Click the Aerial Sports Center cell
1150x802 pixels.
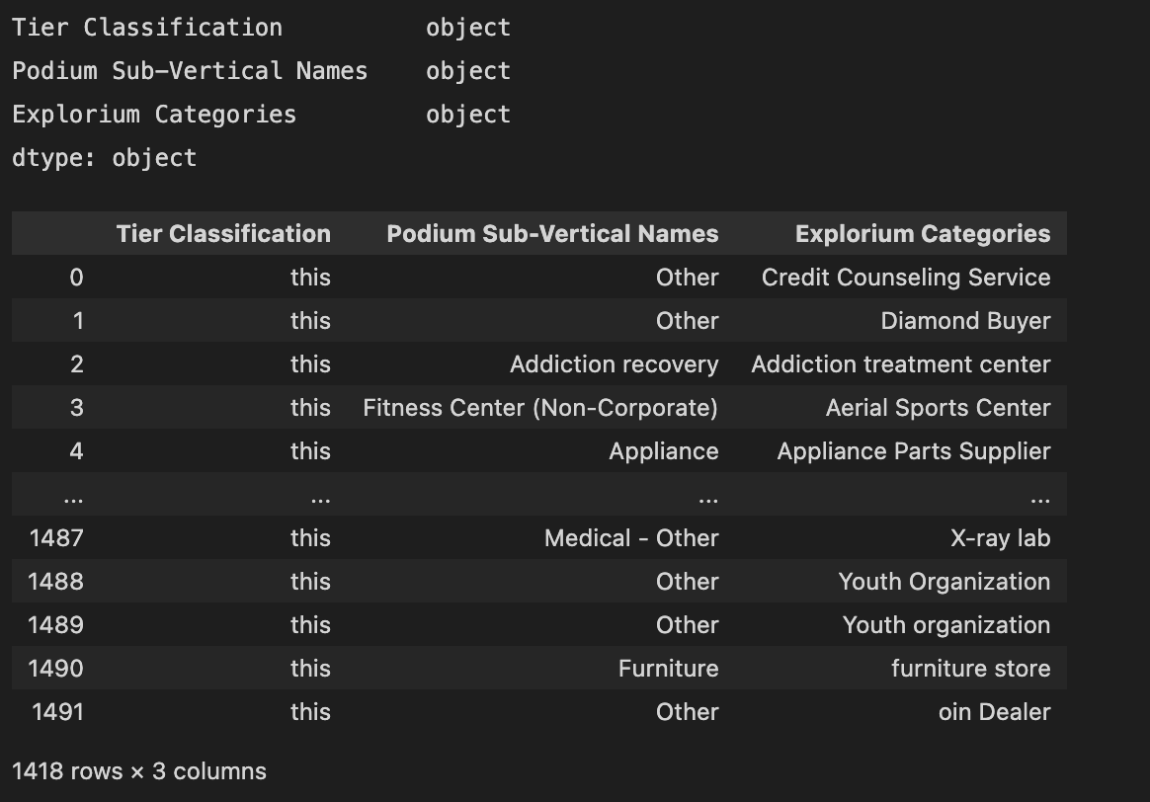(x=938, y=408)
